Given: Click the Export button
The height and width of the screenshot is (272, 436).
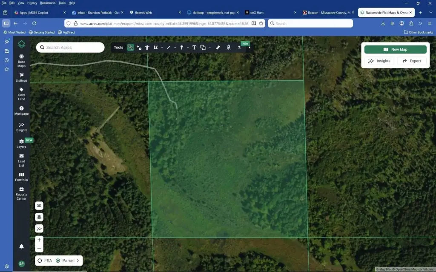Looking at the screenshot, I should click(x=411, y=61).
